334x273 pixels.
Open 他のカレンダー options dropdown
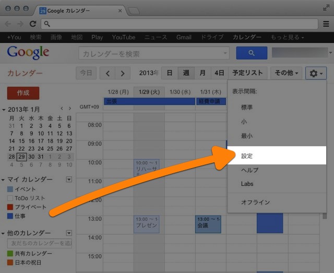point(69,233)
